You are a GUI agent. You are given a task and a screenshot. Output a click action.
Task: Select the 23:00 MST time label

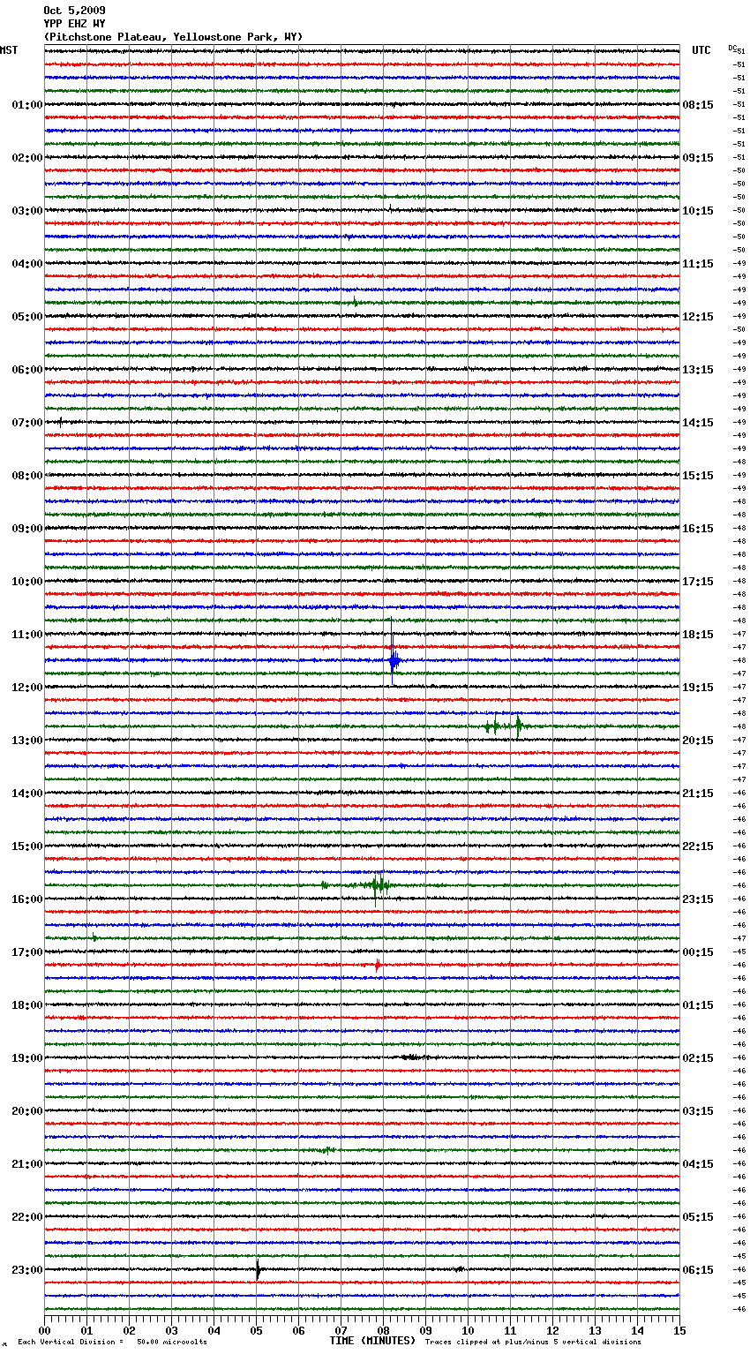[26, 1270]
